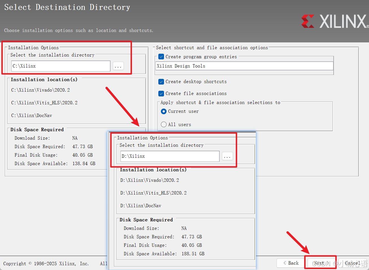Proceed with the Next button

(321, 263)
